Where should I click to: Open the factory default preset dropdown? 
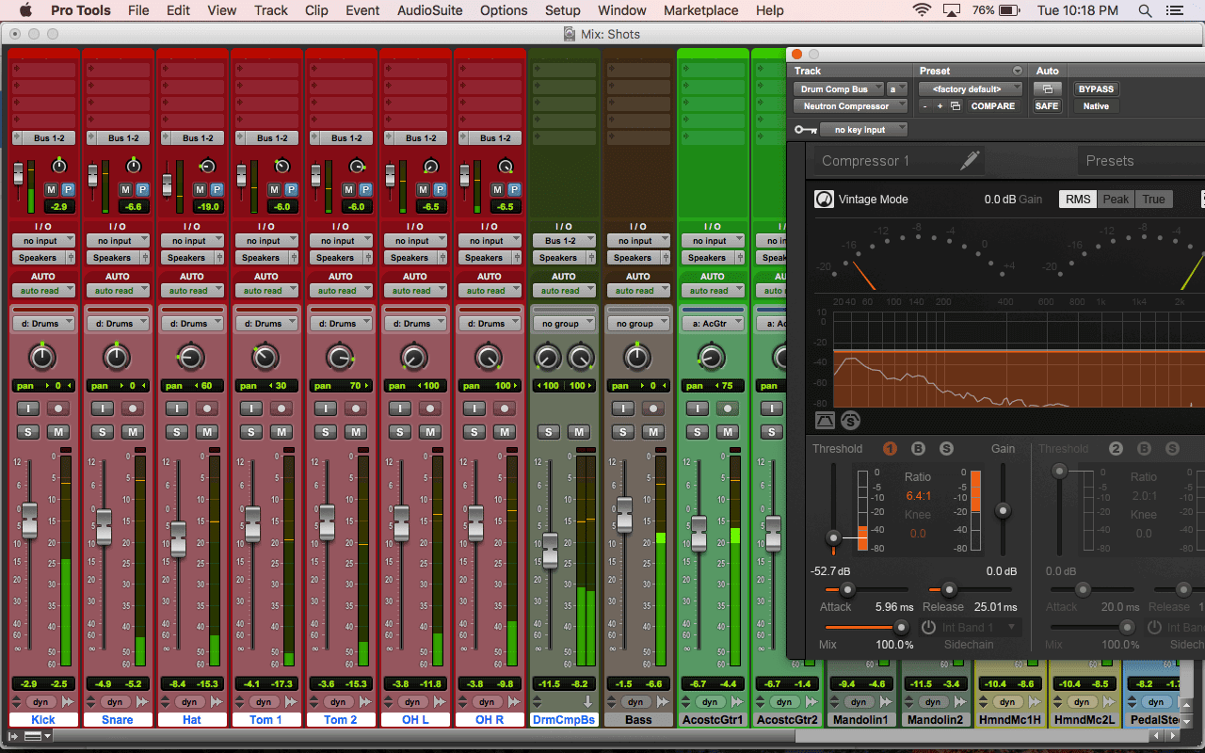tap(972, 89)
